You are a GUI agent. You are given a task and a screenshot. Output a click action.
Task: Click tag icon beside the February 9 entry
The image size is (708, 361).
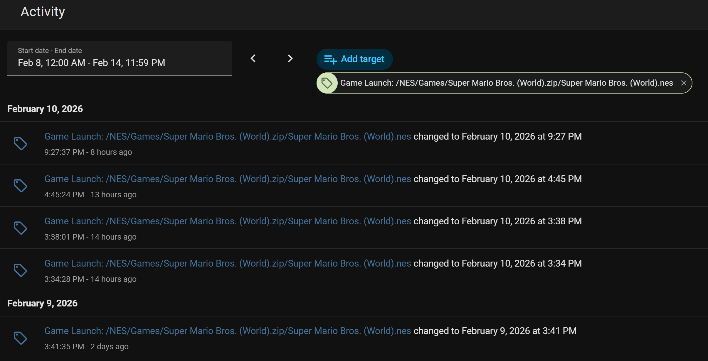point(20,338)
